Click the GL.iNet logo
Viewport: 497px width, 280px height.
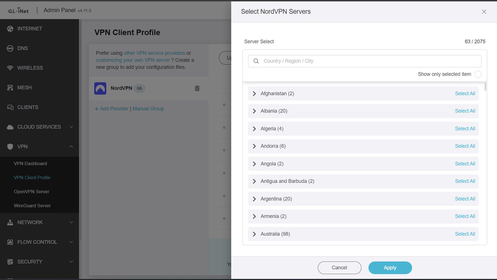pyautogui.click(x=19, y=11)
